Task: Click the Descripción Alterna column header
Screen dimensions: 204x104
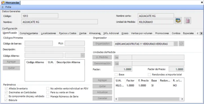Action: [68, 62]
